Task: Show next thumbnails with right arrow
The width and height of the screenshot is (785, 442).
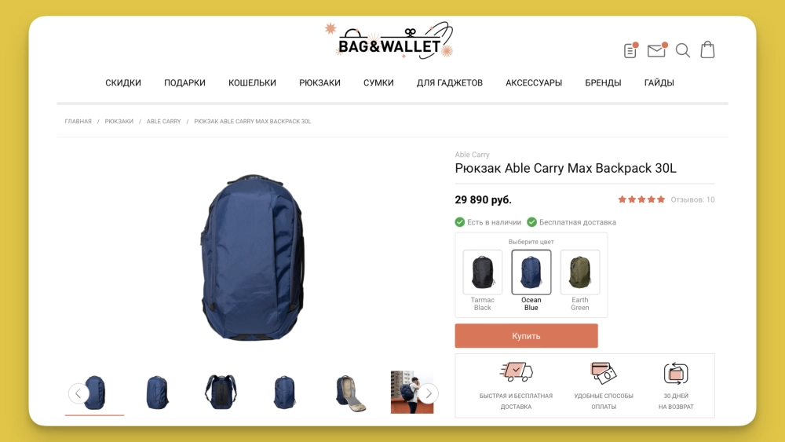Action: pyautogui.click(x=429, y=393)
